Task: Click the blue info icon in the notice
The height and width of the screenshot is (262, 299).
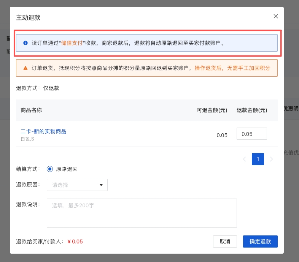Action: [x=25, y=43]
